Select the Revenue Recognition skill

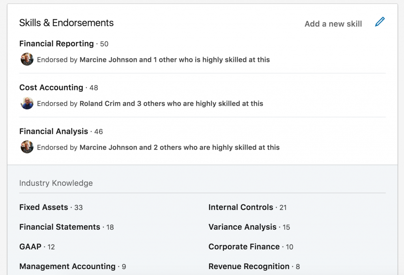(249, 266)
